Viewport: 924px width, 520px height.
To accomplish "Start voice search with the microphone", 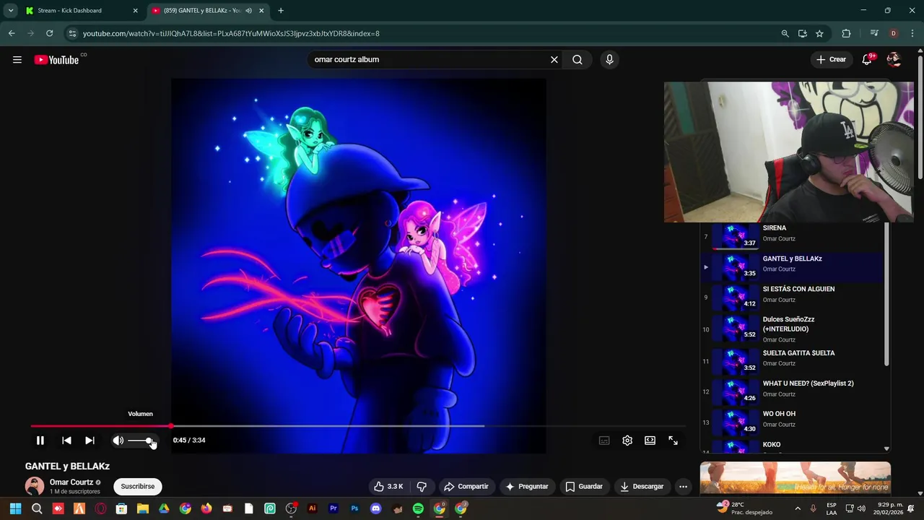I will 609,60.
